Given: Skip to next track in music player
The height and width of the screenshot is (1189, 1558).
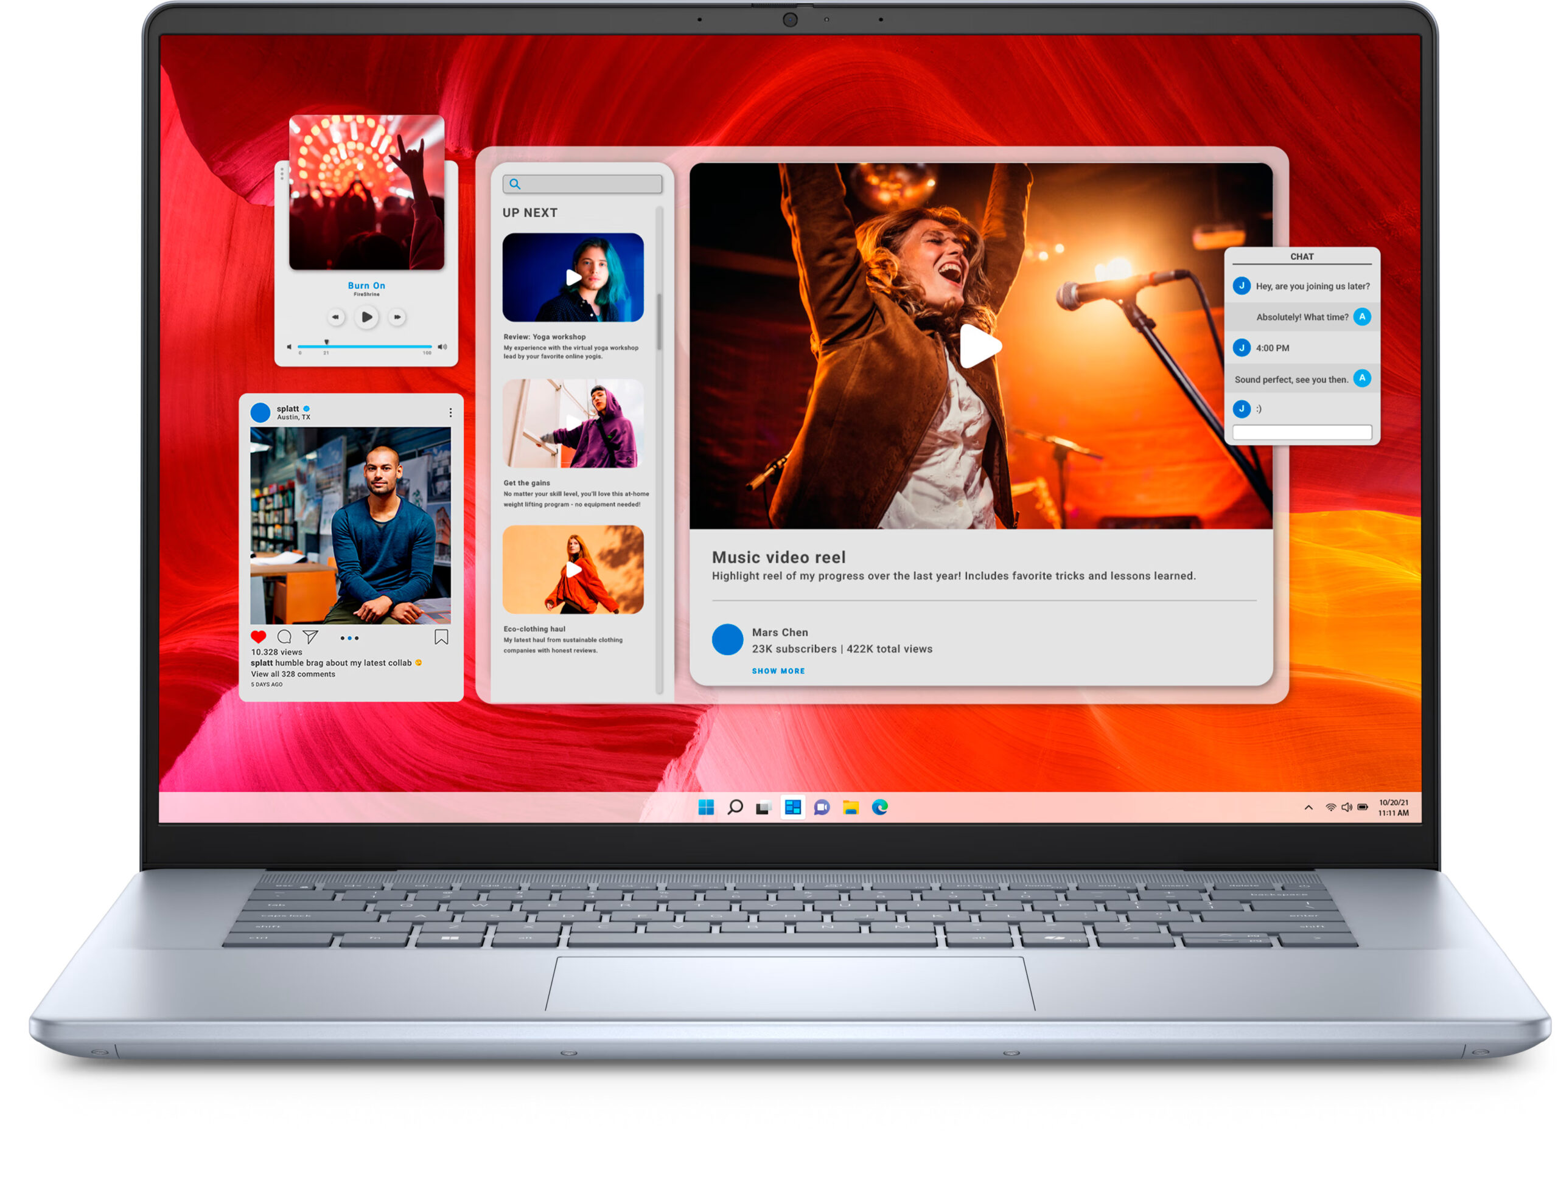Looking at the screenshot, I should pos(397,317).
